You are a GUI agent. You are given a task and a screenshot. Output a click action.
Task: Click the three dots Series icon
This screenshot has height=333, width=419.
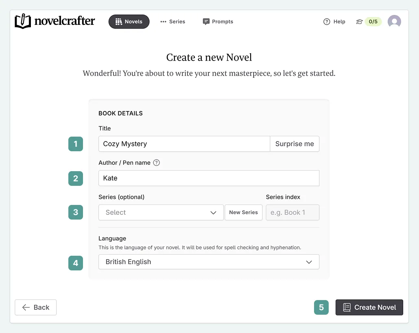point(164,22)
